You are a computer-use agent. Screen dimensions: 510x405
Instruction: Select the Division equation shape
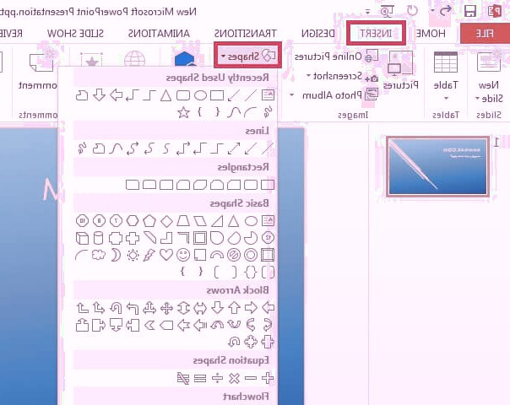[x=217, y=377]
